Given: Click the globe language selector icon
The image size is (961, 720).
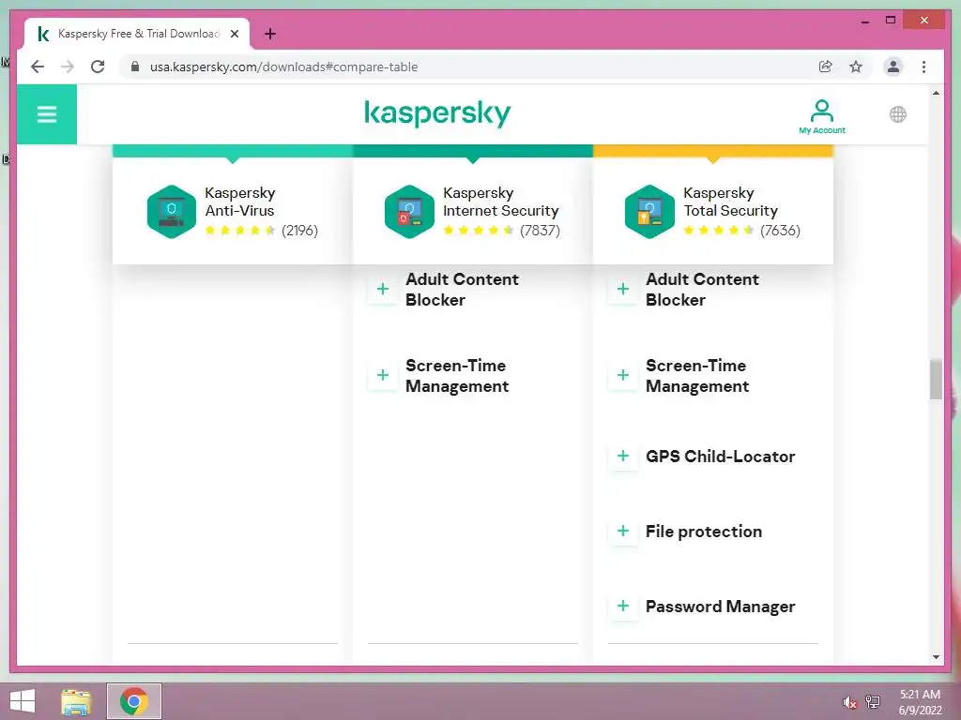Looking at the screenshot, I should click(x=898, y=114).
